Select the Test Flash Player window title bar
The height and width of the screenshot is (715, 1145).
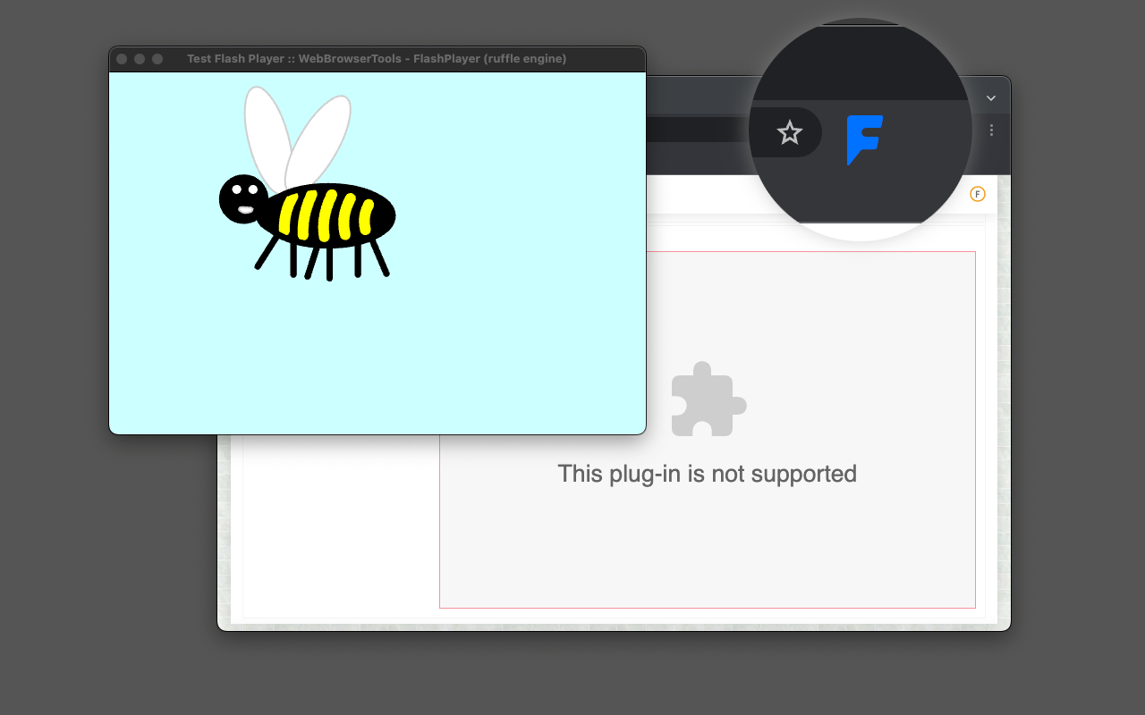(x=376, y=58)
